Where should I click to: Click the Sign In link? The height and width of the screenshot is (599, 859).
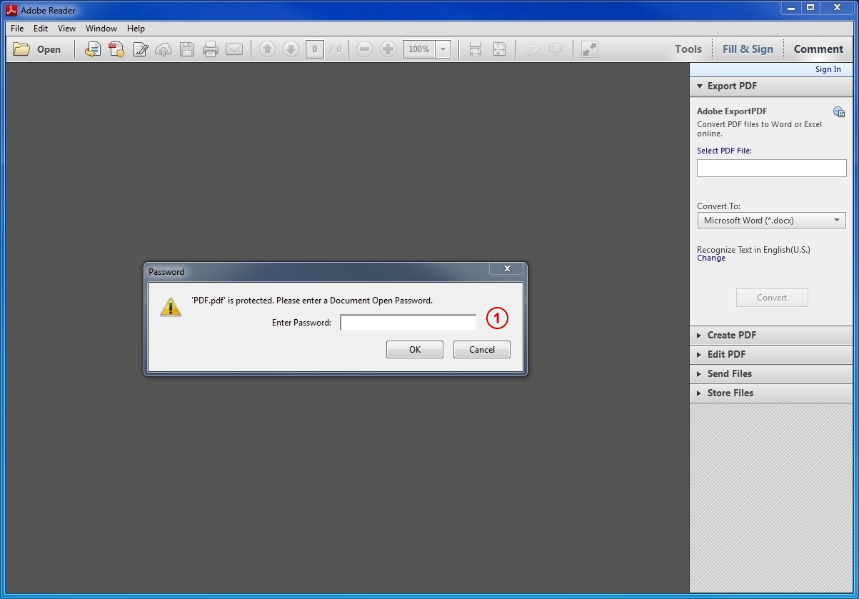click(828, 69)
